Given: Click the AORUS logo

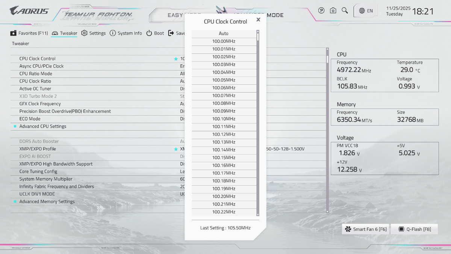Looking at the screenshot, I should [29, 11].
